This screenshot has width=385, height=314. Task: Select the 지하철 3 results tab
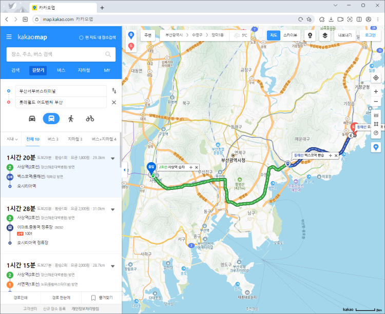[75, 139]
